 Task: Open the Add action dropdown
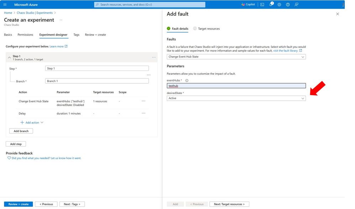tap(32, 122)
